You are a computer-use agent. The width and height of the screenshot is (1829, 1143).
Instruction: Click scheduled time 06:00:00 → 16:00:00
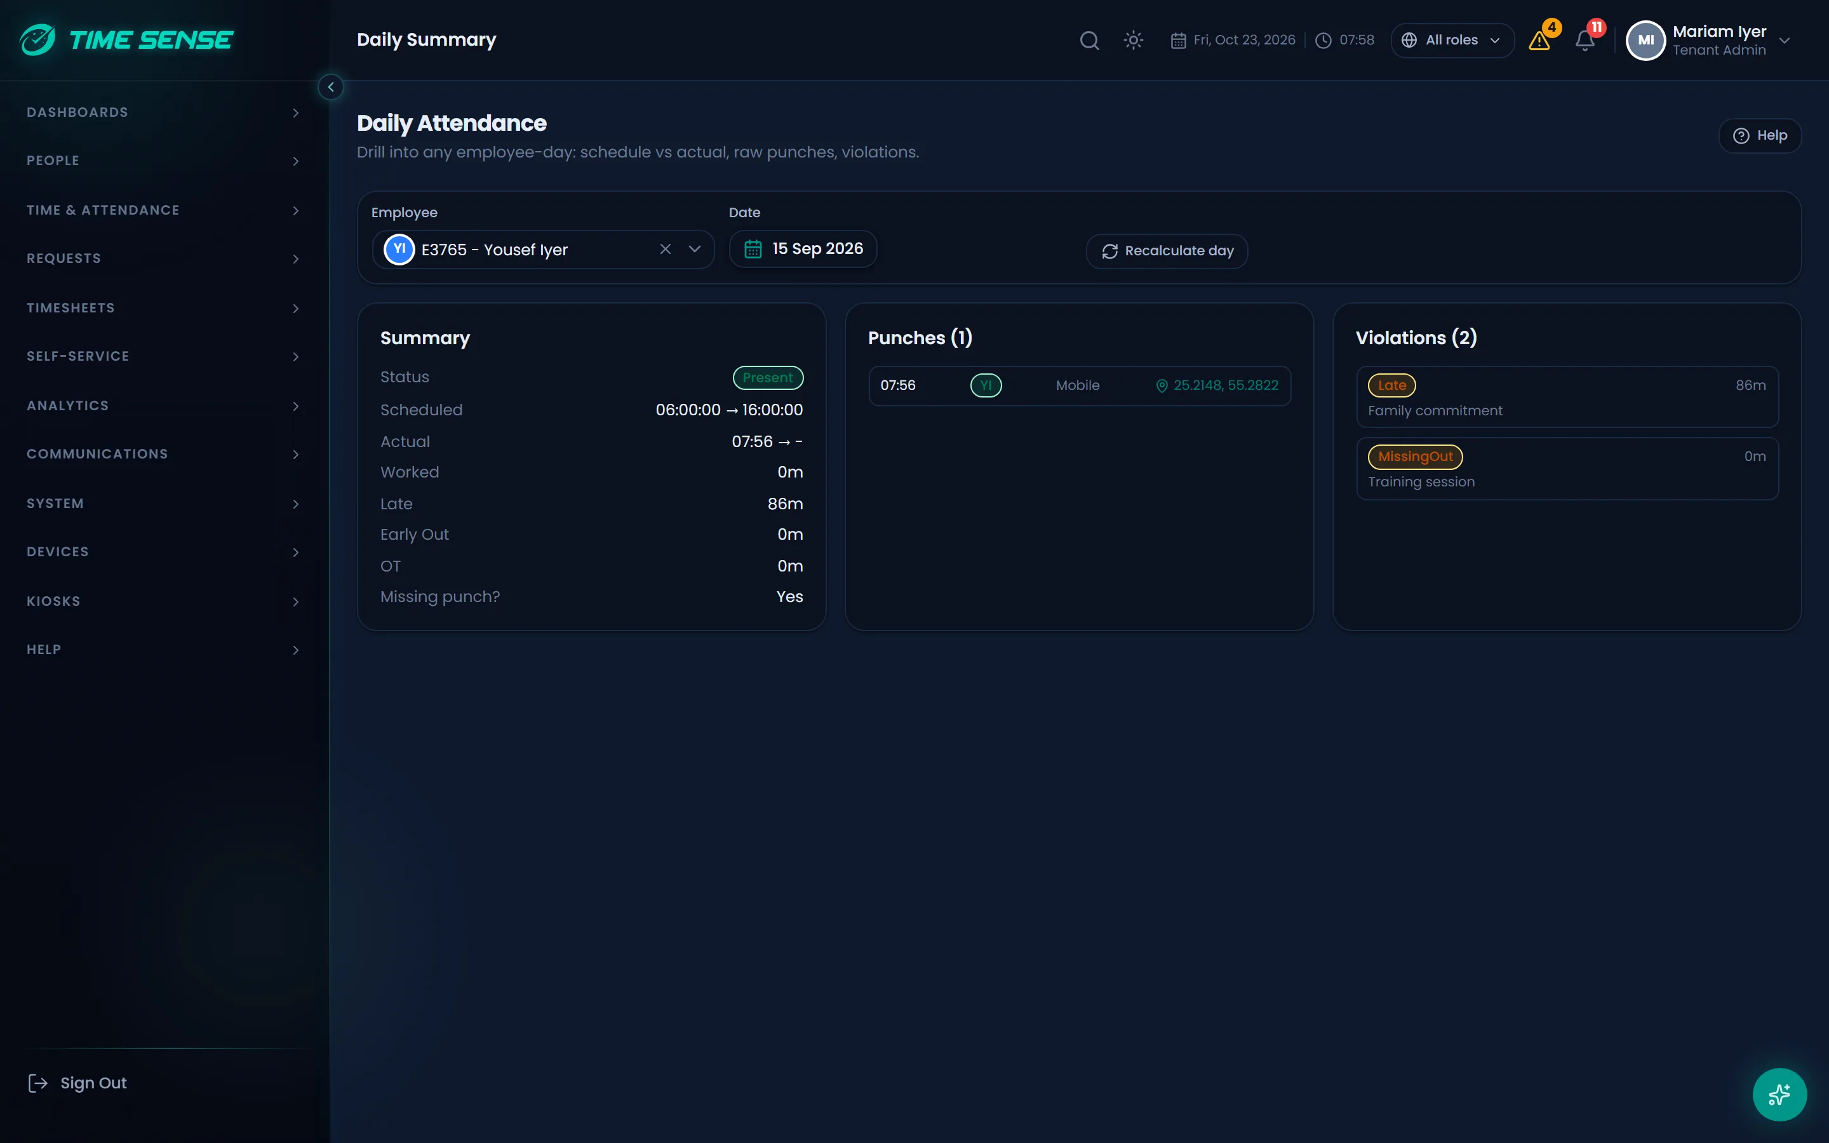[x=729, y=410]
